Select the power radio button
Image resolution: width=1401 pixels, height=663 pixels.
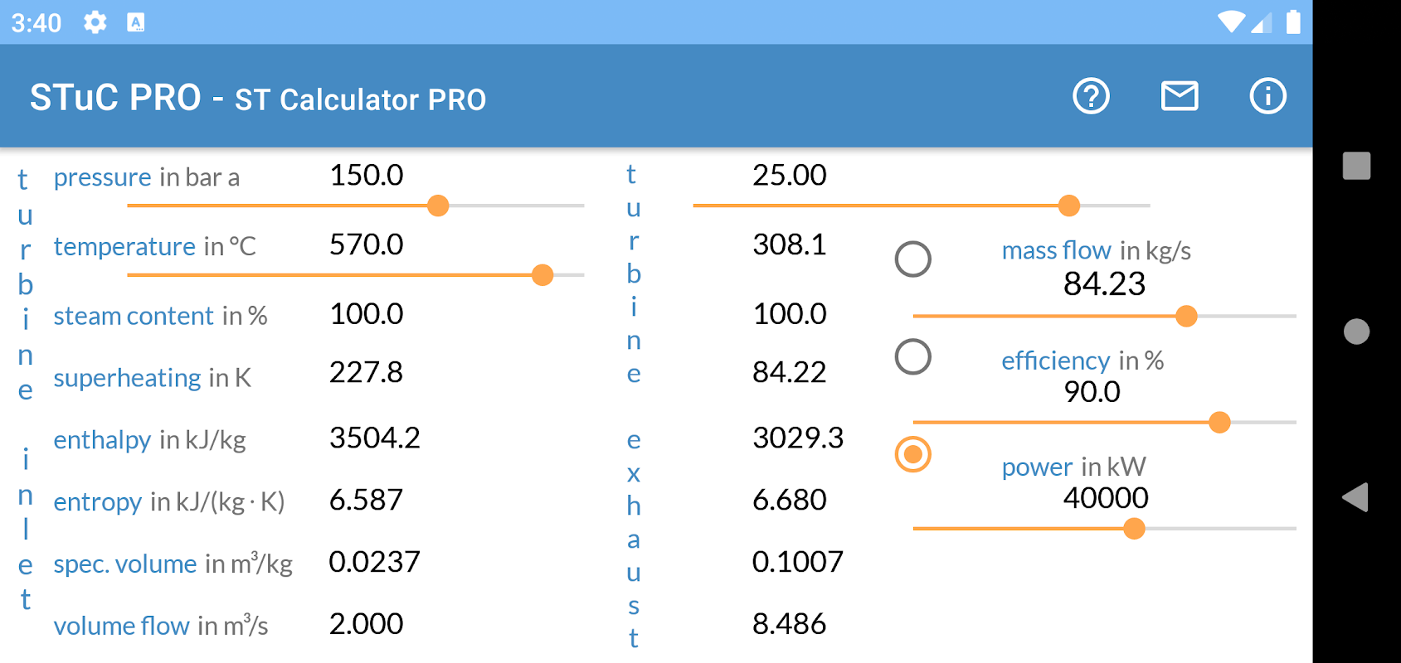(x=912, y=454)
